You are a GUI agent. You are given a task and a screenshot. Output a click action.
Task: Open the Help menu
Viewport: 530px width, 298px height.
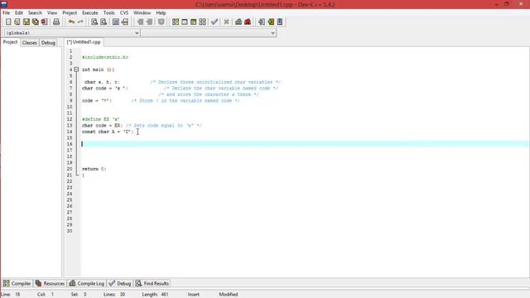pos(161,13)
